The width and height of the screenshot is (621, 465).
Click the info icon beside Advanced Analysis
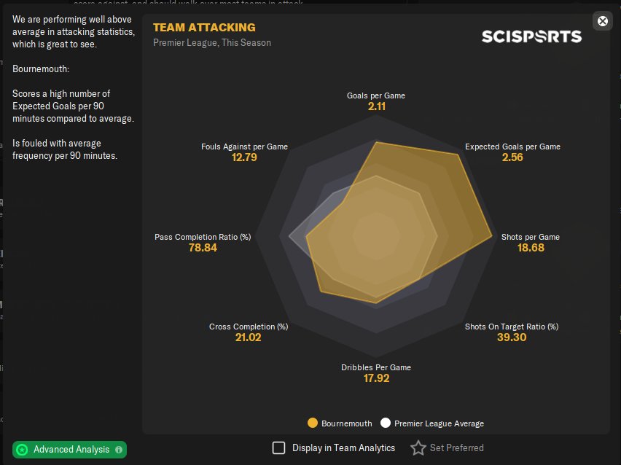pyautogui.click(x=119, y=450)
